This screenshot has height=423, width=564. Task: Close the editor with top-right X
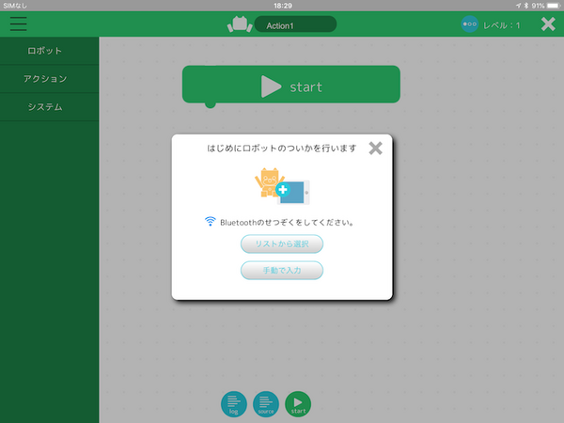click(548, 24)
